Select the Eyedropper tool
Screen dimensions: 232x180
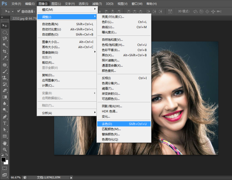[5, 58]
